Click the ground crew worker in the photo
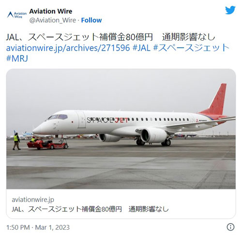242x235 pixels. pyautogui.click(x=16, y=141)
